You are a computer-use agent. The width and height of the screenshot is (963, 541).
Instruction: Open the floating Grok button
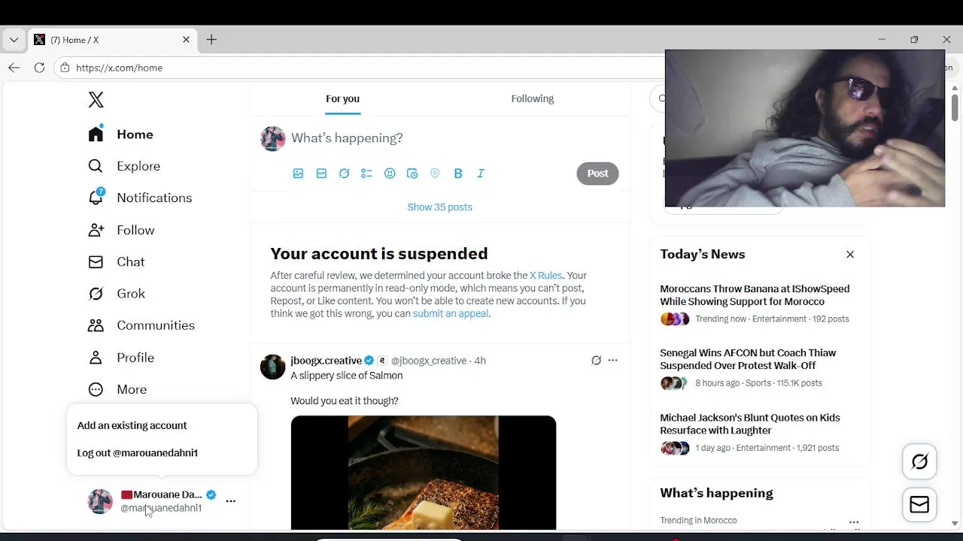pos(919,462)
